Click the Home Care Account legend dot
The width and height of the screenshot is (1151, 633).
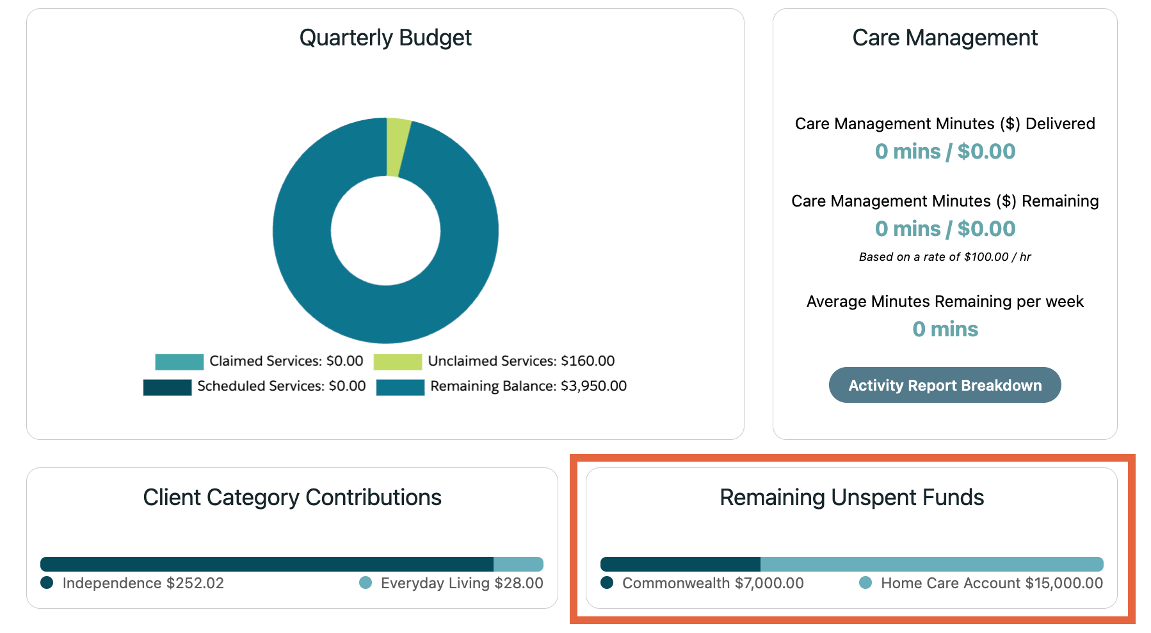point(866,582)
